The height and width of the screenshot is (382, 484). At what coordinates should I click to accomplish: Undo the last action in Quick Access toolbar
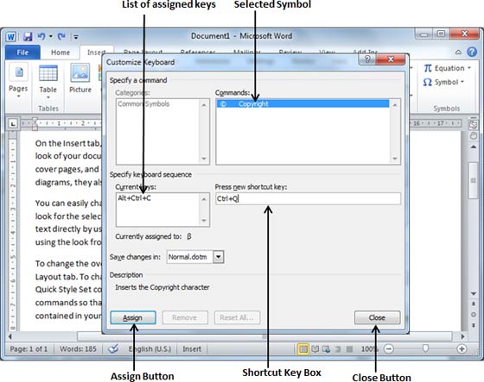41,37
